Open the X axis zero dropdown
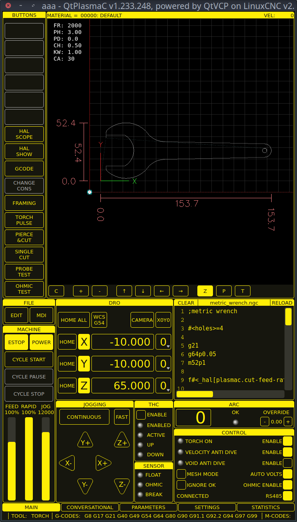 point(163,342)
